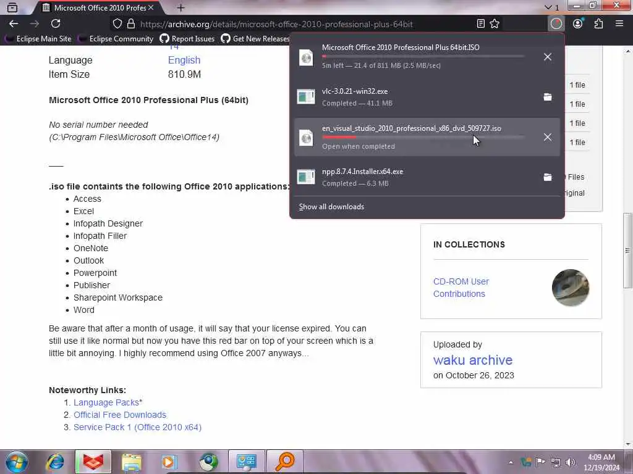Viewport: 633px width, 474px height.
Task: Click the Visual Studio ISO download progress bar
Action: click(423, 137)
